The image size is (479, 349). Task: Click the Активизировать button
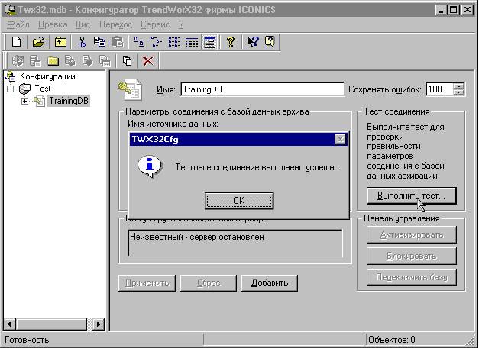[412, 234]
